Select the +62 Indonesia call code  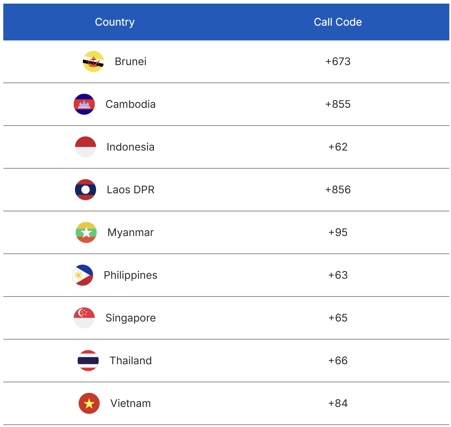pyautogui.click(x=338, y=147)
